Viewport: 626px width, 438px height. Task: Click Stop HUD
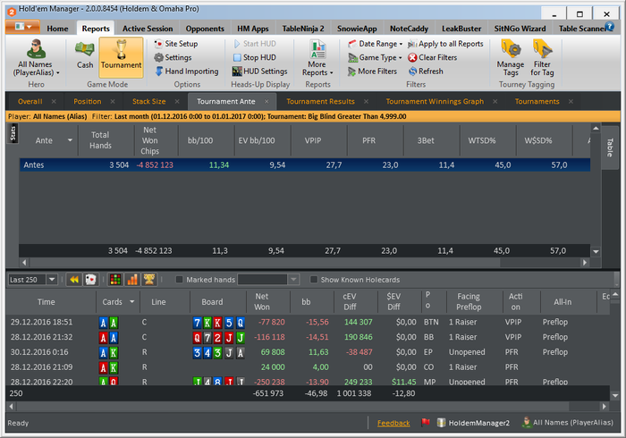pyautogui.click(x=254, y=57)
